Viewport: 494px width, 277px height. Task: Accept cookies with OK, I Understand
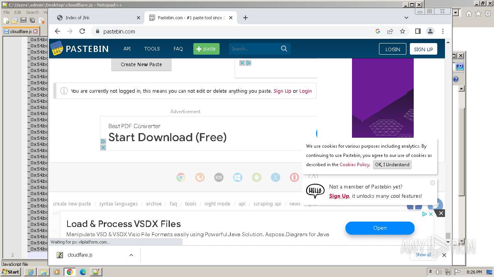pyautogui.click(x=392, y=165)
